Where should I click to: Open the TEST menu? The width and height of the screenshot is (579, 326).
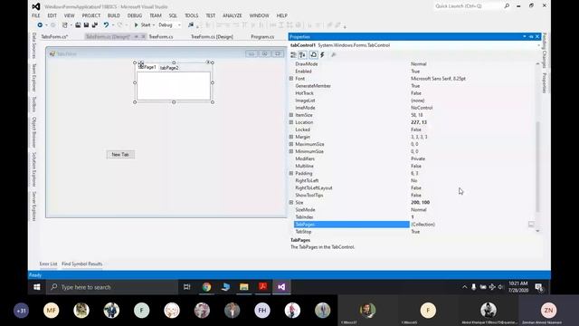[x=211, y=15]
